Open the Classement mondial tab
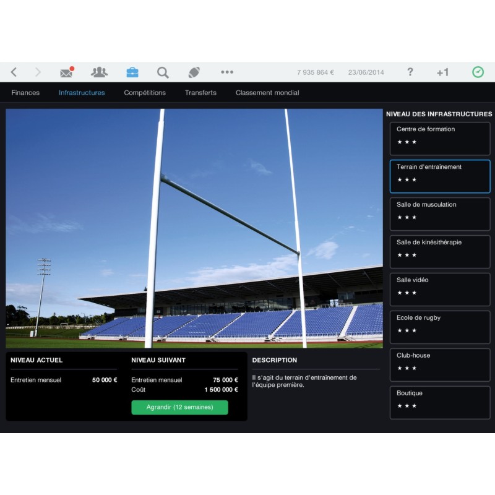 click(267, 93)
